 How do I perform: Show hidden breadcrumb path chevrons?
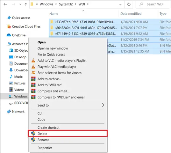(x=37, y=4)
